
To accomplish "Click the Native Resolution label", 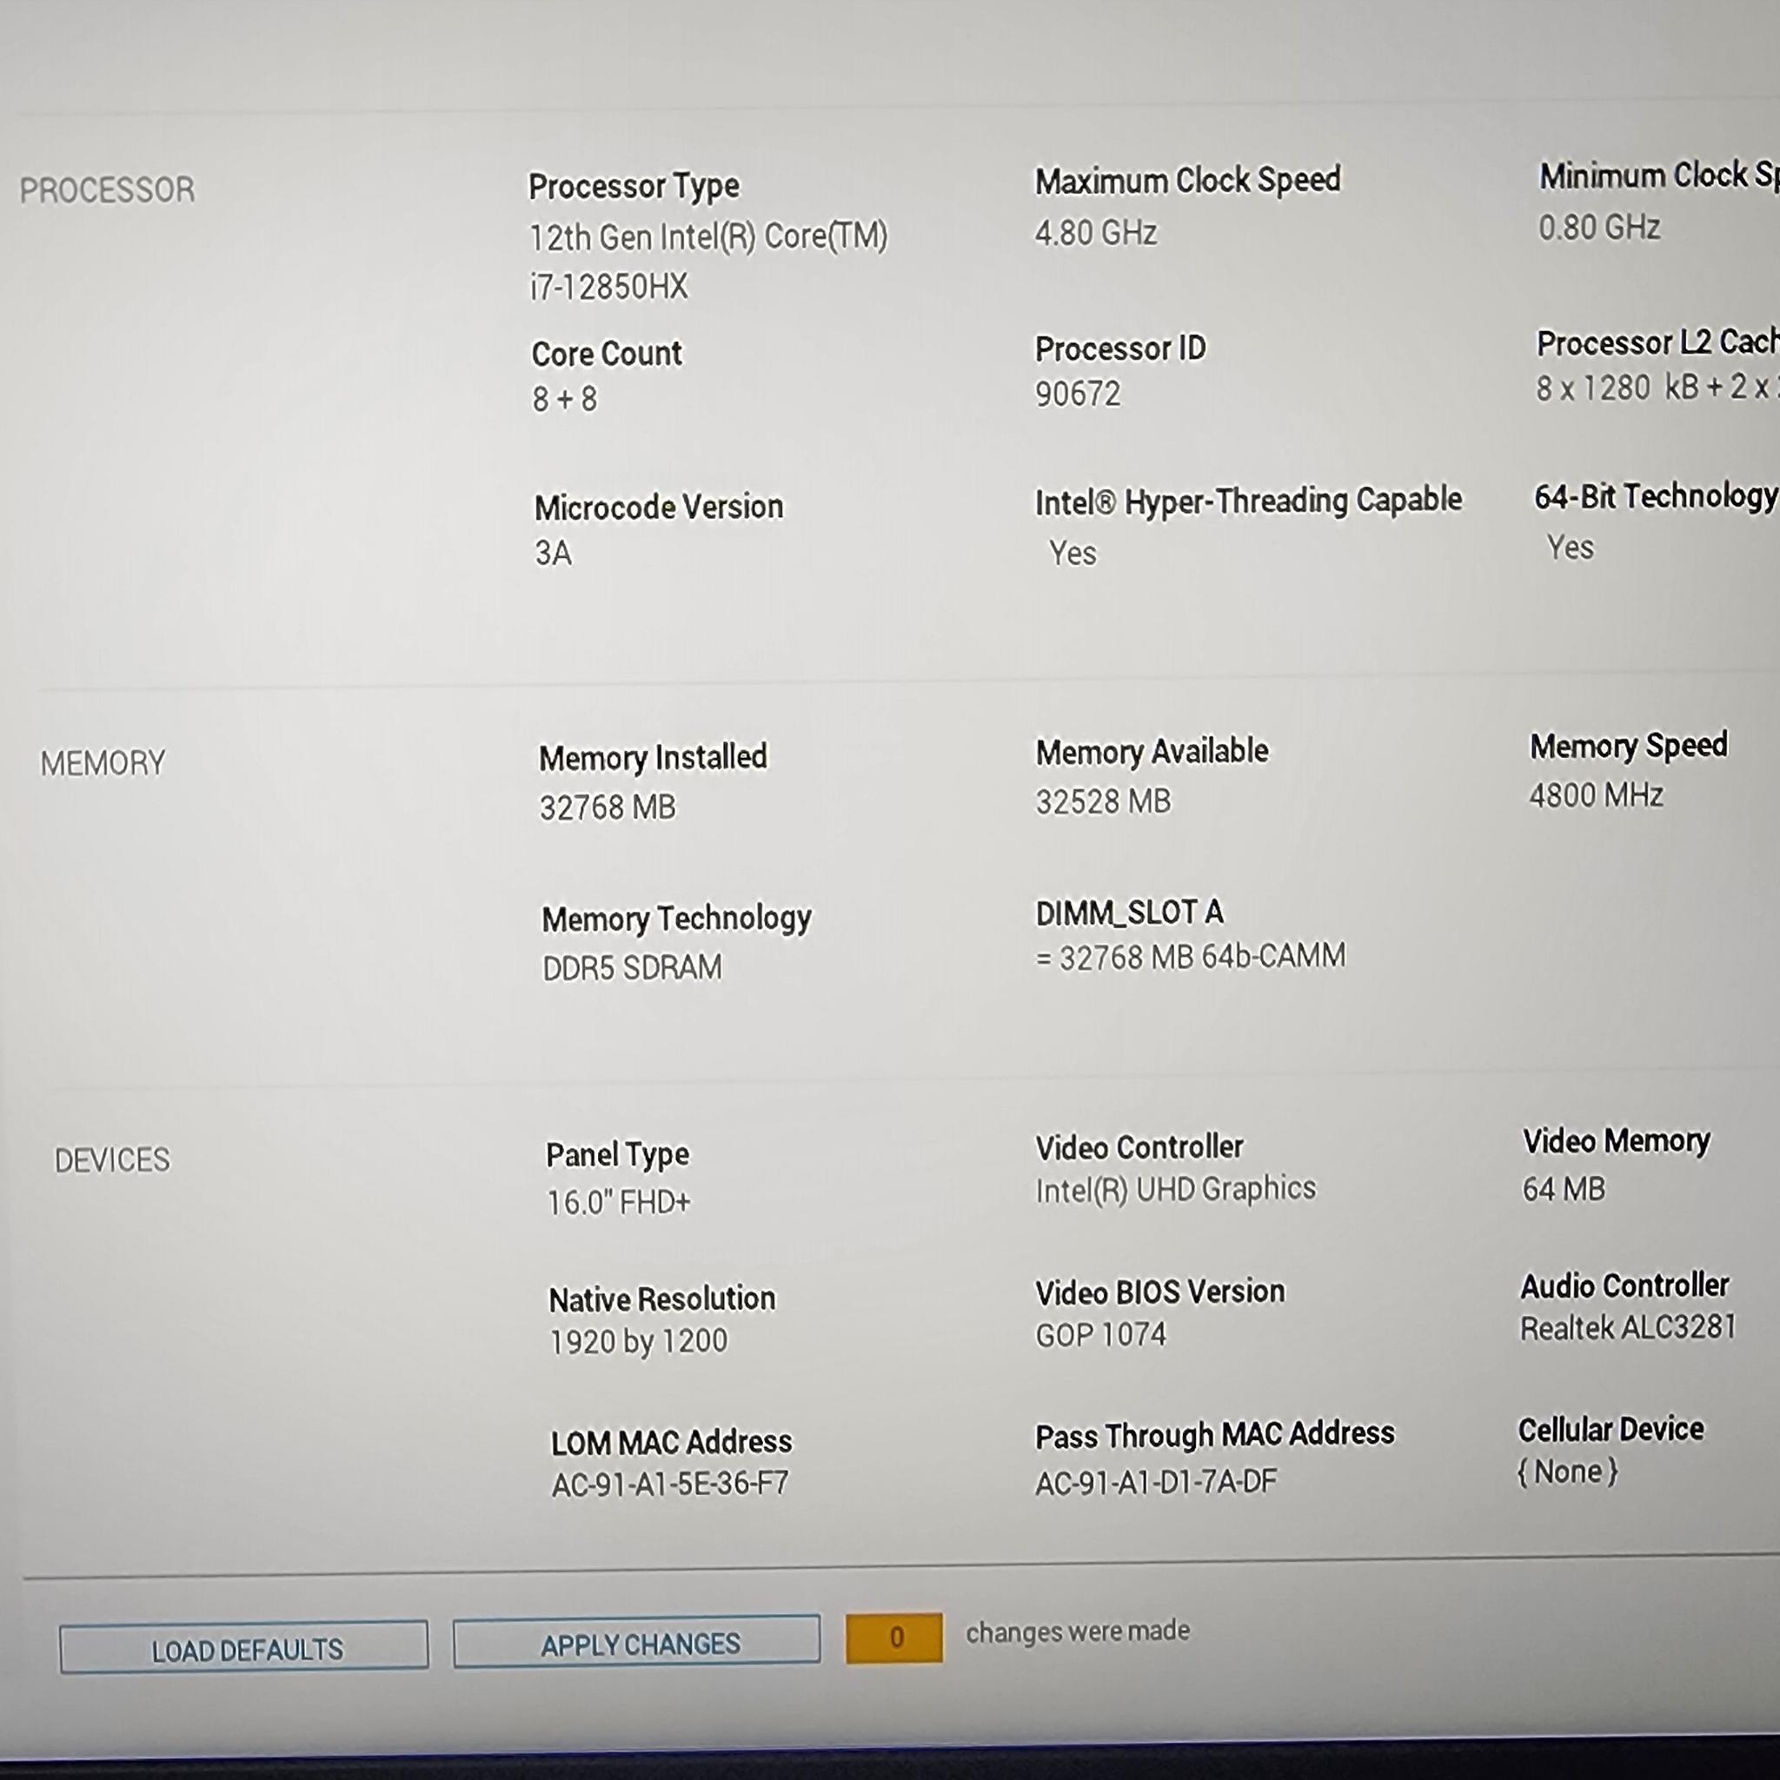I will (x=662, y=1299).
